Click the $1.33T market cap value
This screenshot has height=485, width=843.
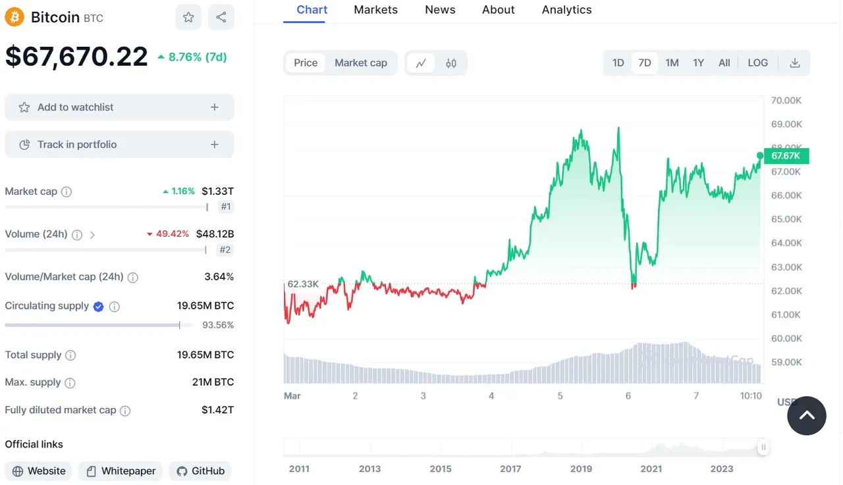pyautogui.click(x=218, y=191)
